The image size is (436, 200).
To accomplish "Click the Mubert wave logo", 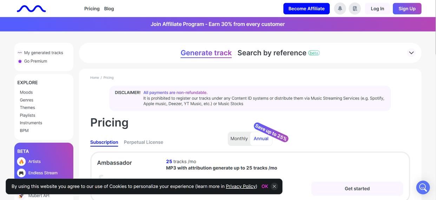I will [31, 9].
